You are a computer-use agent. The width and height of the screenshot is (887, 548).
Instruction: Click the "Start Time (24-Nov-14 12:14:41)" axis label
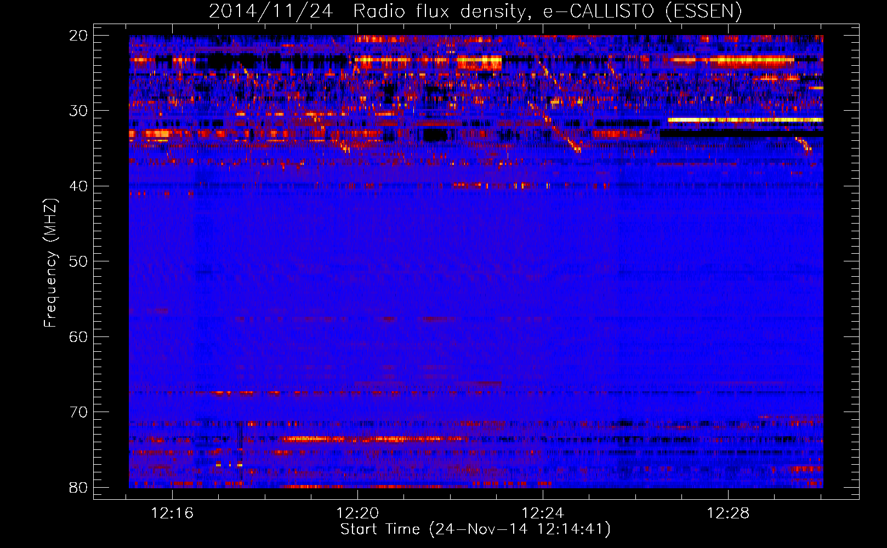475,529
